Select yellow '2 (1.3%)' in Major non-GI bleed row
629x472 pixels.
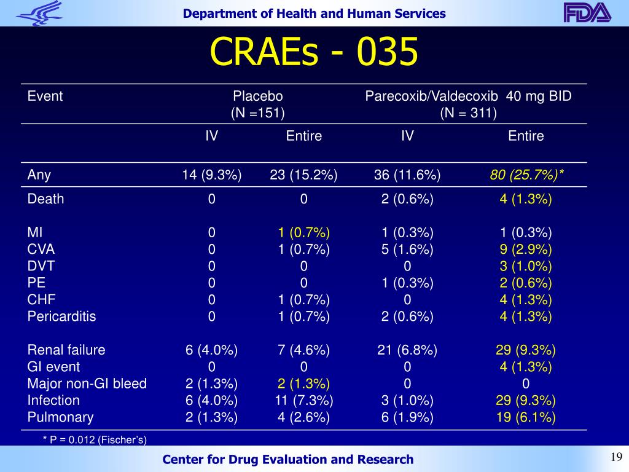coord(303,383)
